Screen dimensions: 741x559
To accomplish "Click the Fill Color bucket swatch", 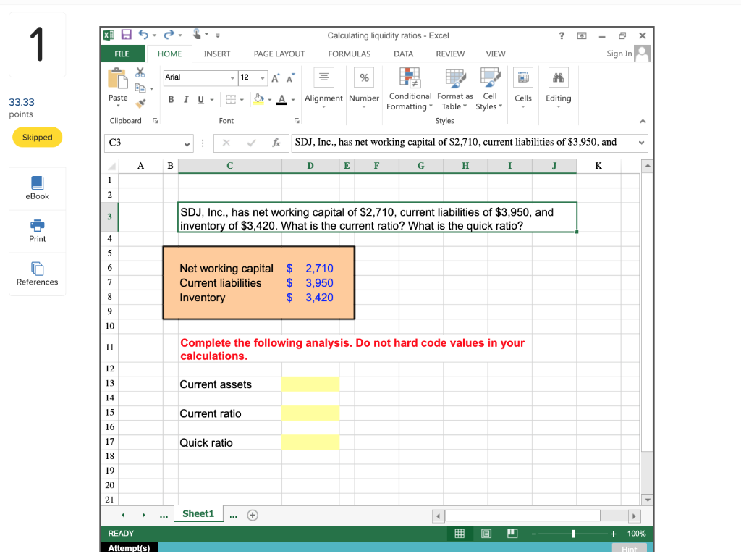I will [259, 99].
